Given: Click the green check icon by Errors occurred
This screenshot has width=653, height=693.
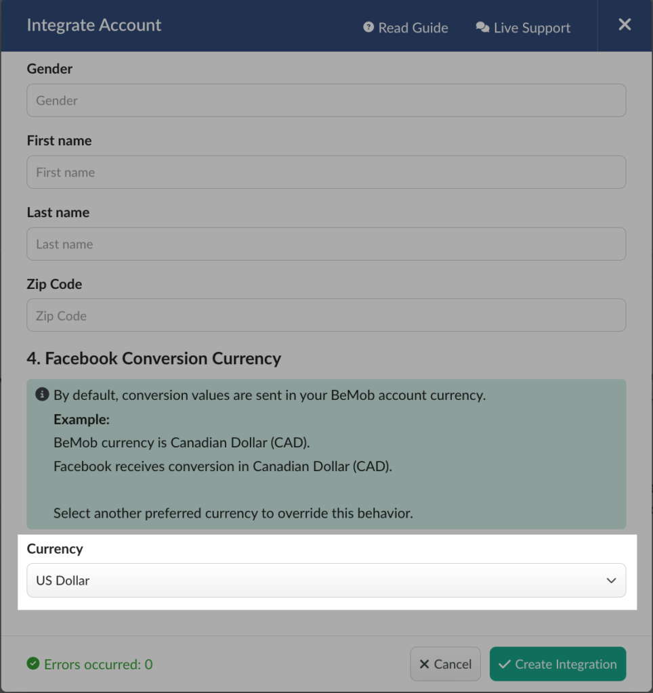Looking at the screenshot, I should pos(33,663).
